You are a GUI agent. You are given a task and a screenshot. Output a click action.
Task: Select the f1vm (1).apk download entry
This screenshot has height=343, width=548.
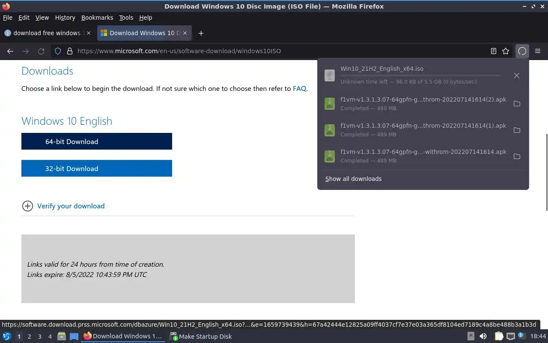coord(423,130)
